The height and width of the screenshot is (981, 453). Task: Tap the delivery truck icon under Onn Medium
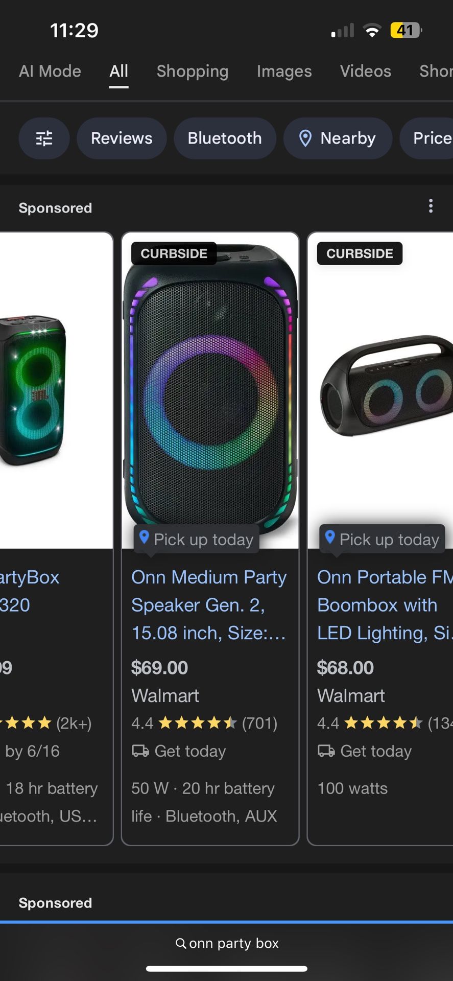(x=140, y=751)
